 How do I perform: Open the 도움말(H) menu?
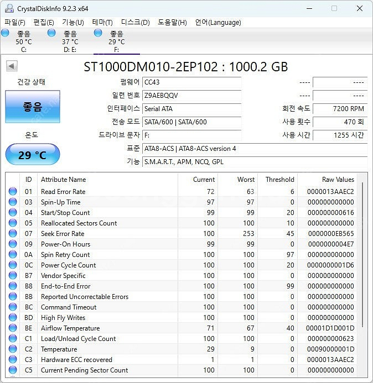click(x=172, y=23)
